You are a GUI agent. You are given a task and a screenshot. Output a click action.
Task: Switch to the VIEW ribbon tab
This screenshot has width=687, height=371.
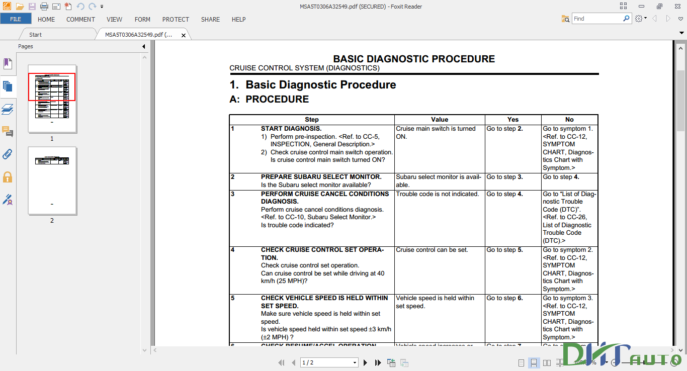(x=115, y=19)
